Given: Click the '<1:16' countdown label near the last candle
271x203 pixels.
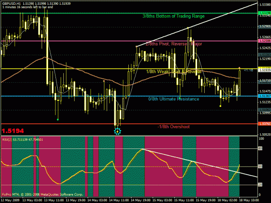Looking at the screenshot, I should (x=248, y=70).
